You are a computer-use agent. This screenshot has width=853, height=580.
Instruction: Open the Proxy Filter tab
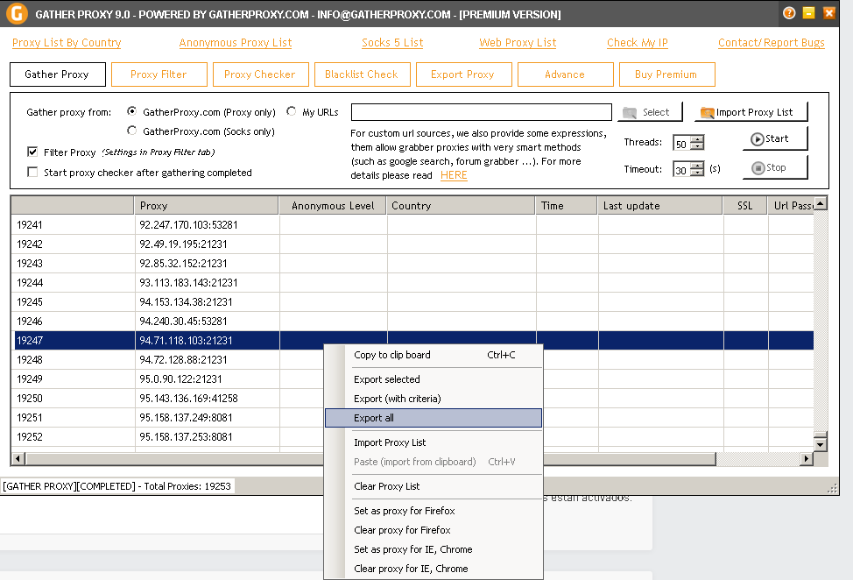(x=159, y=74)
